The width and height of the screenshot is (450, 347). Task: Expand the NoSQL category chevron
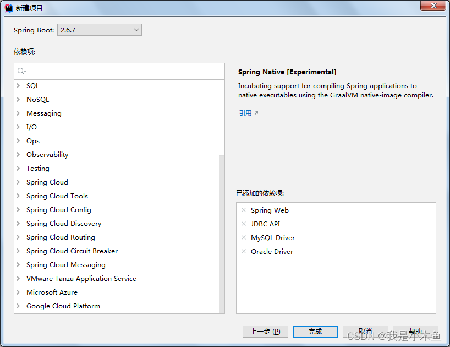pos(18,99)
